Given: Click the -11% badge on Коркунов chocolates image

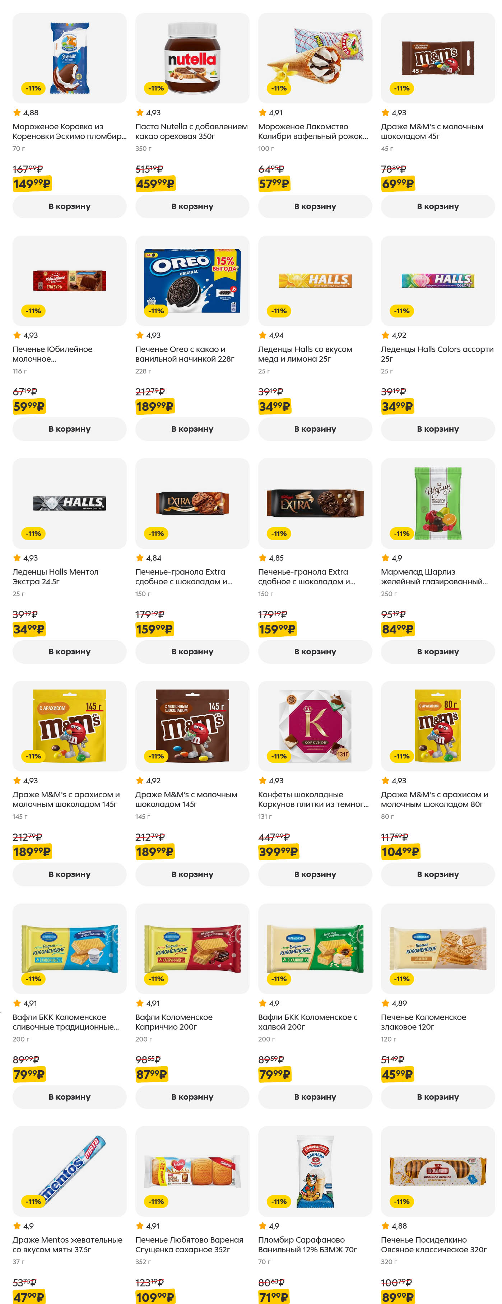Looking at the screenshot, I should pyautogui.click(x=279, y=756).
